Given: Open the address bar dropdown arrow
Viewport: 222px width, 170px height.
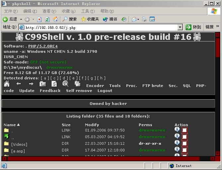Looking at the screenshot, I should (x=180, y=27).
